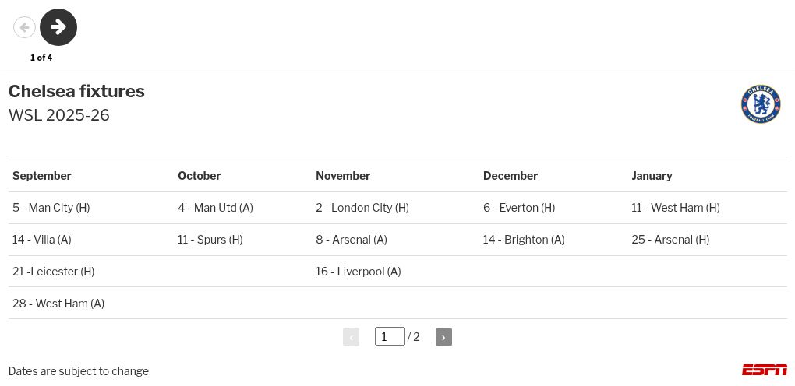
Task: Go to next table page chevron
Action: [443, 337]
